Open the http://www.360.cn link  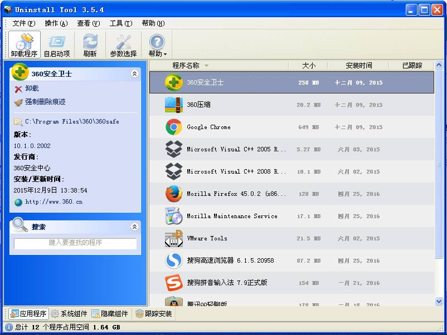[54, 202]
